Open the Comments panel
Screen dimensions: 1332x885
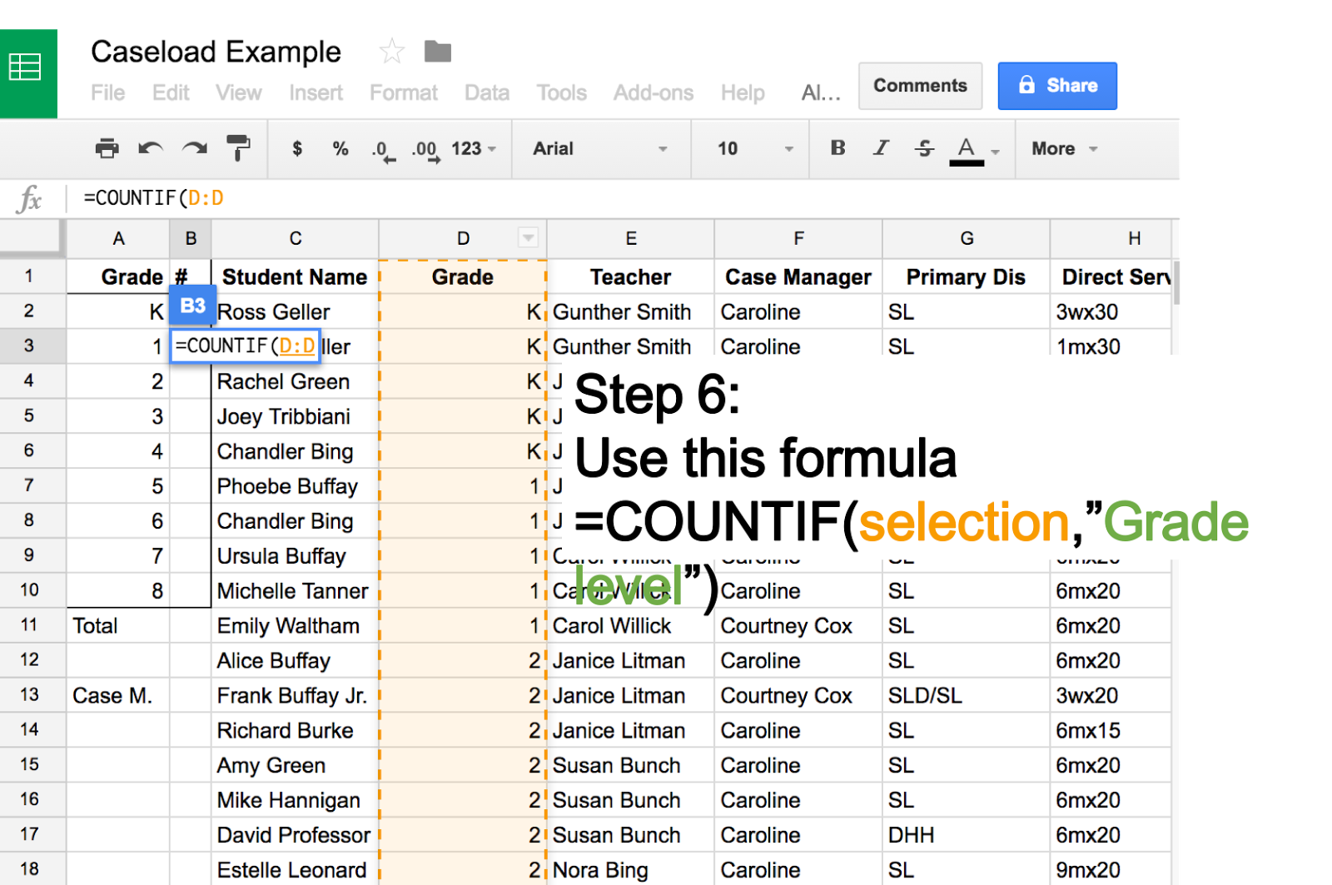(919, 86)
